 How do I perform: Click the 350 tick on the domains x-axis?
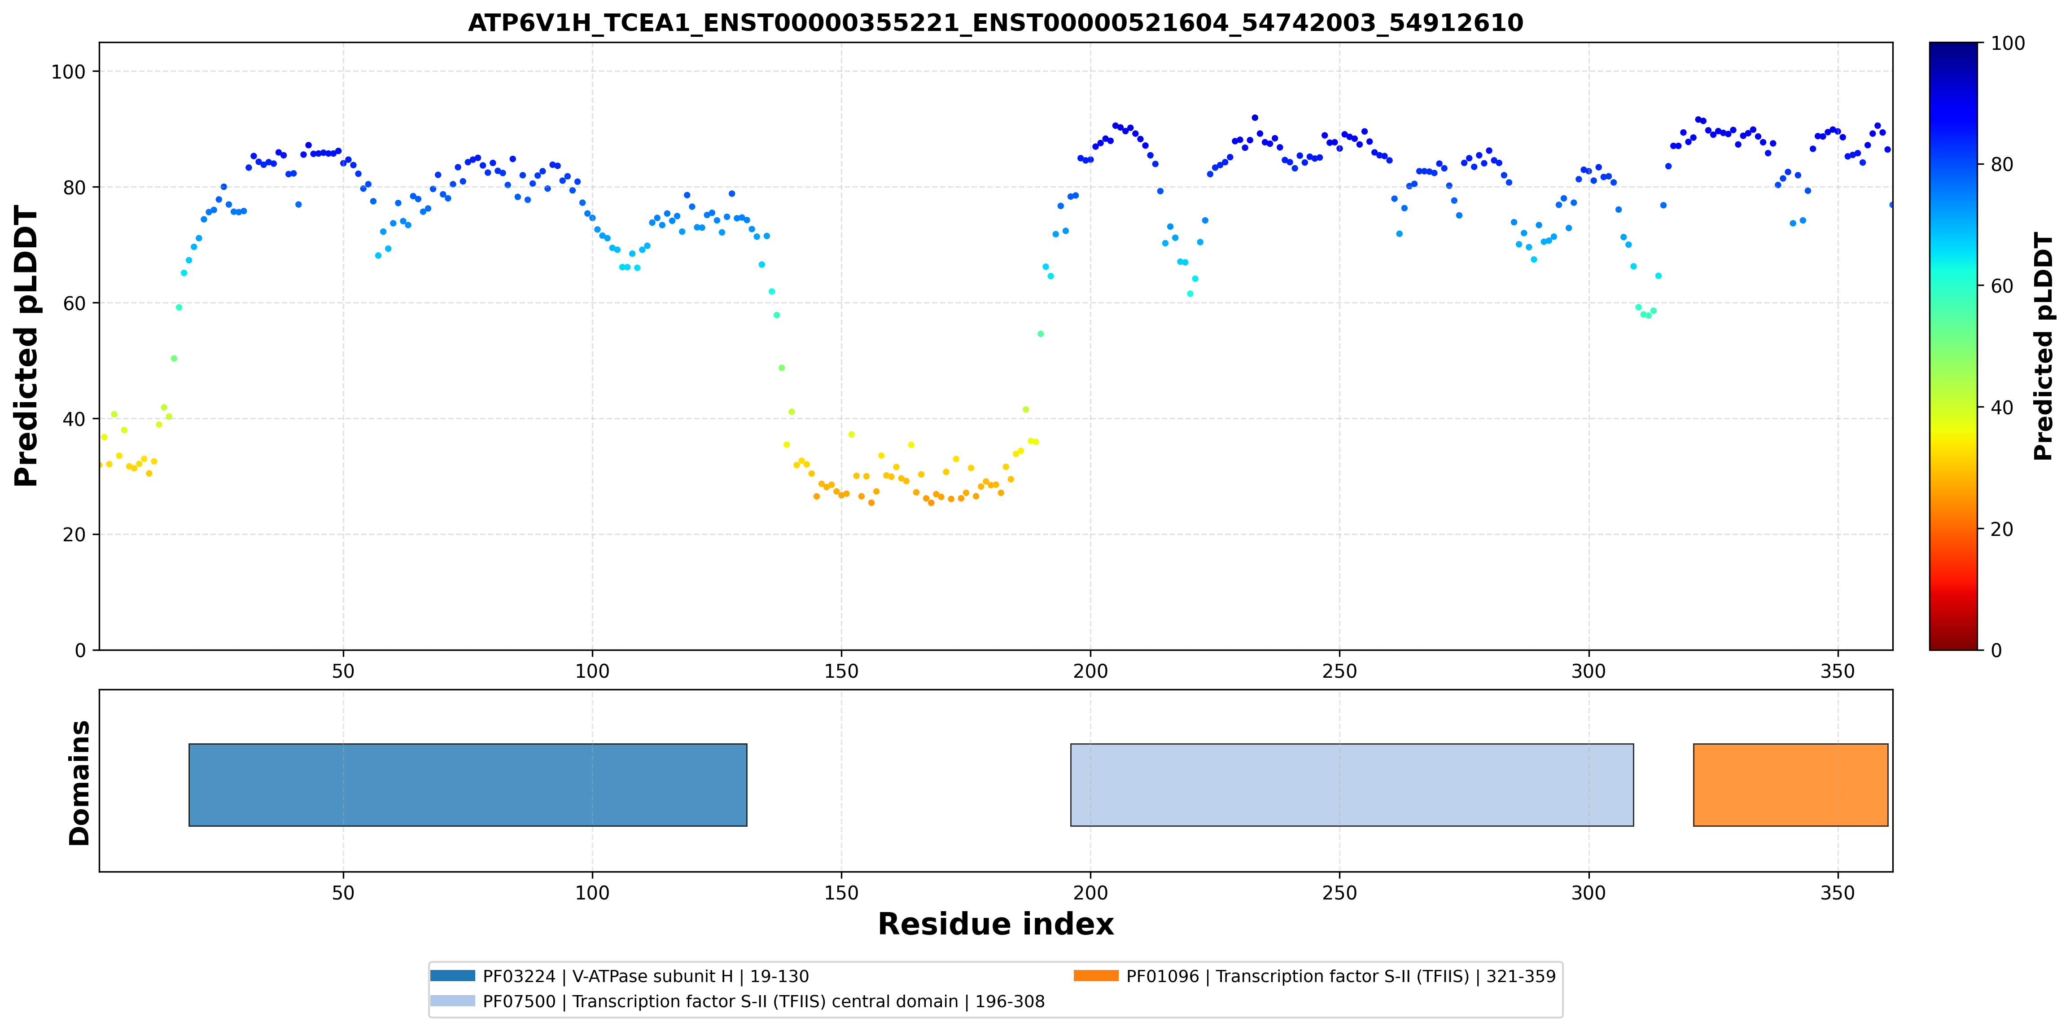coord(1838,893)
